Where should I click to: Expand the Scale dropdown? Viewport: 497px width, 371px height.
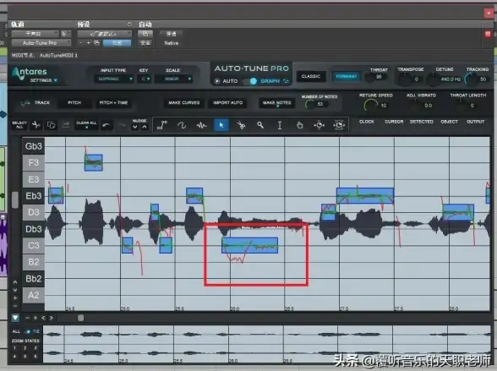point(174,79)
